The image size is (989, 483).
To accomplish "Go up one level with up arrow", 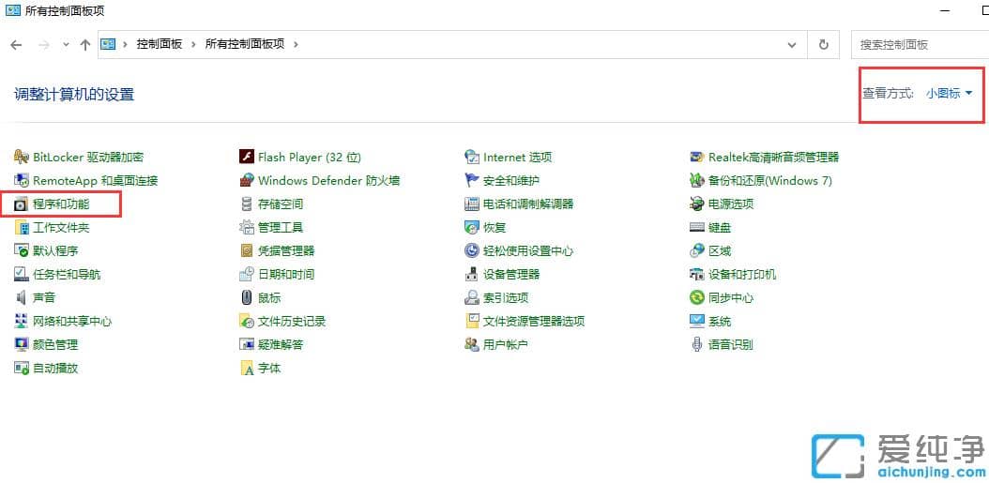I will click(x=85, y=44).
